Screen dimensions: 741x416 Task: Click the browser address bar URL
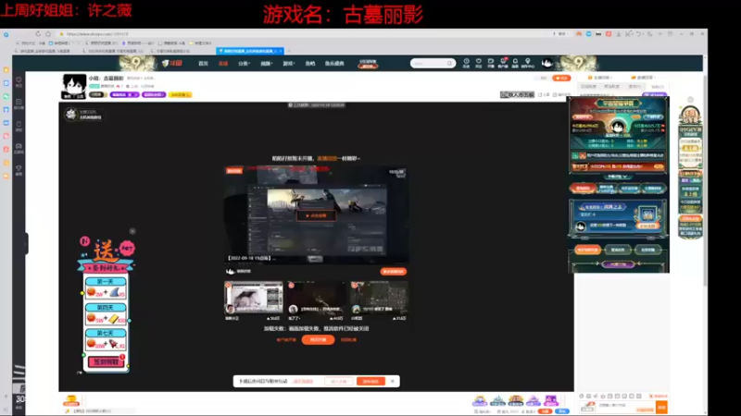click(97, 34)
